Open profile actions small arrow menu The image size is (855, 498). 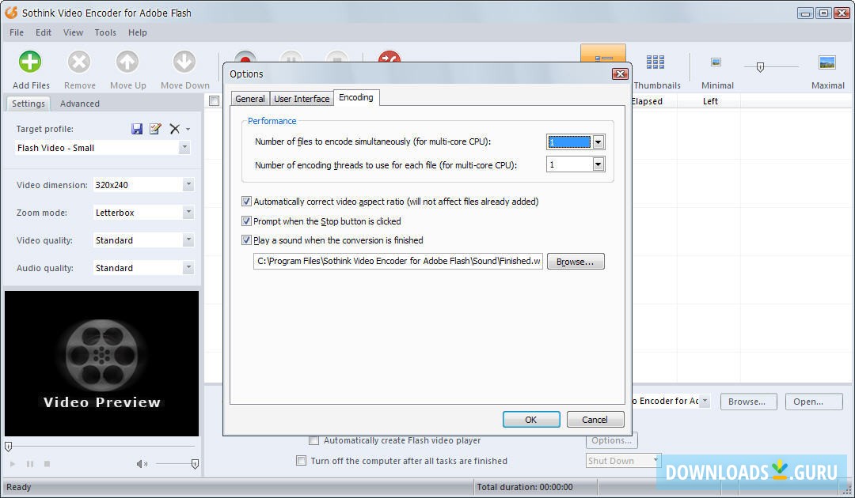(x=188, y=129)
